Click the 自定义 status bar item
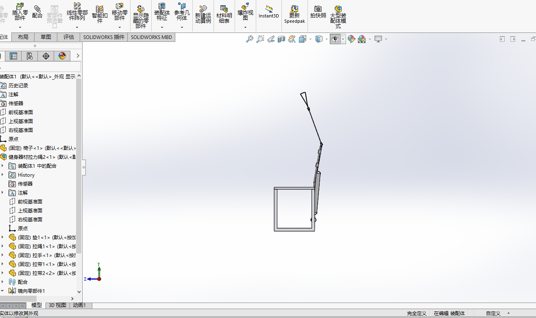 pyautogui.click(x=493, y=314)
